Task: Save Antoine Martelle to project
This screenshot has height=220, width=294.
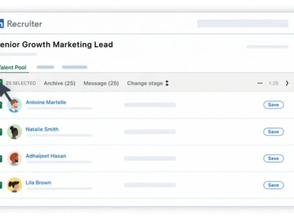Action: (273, 105)
